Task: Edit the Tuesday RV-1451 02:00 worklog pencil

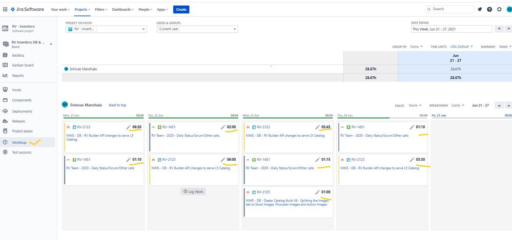Action: 223,127
